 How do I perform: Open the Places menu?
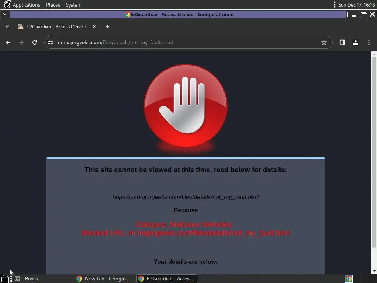(53, 5)
